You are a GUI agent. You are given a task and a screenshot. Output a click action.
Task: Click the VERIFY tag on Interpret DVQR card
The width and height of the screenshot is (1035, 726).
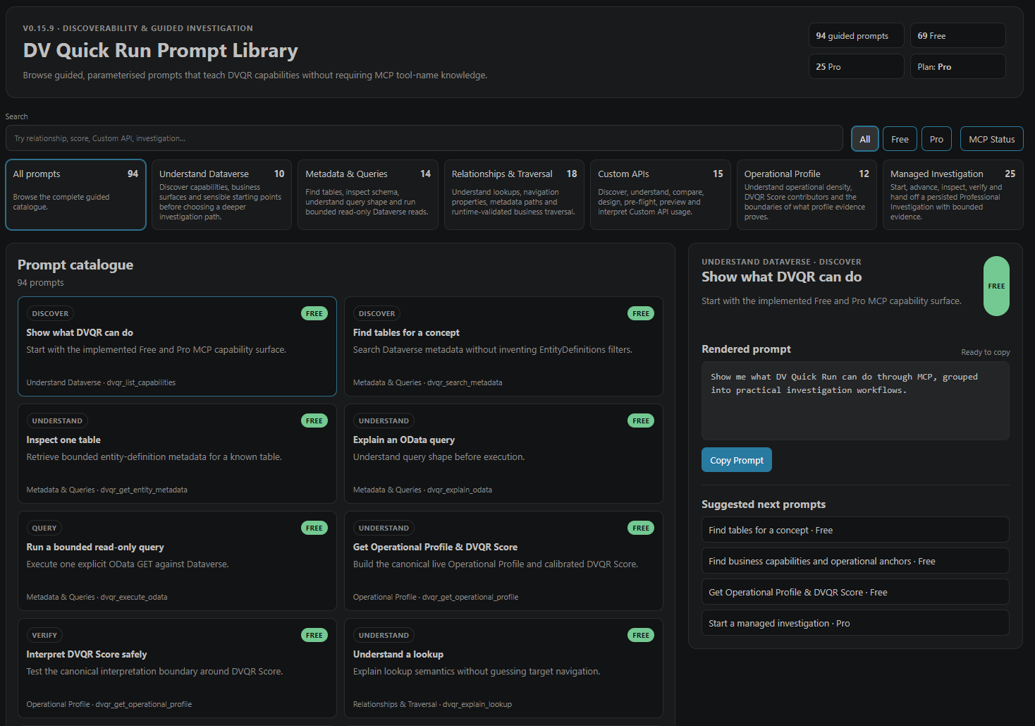(44, 635)
